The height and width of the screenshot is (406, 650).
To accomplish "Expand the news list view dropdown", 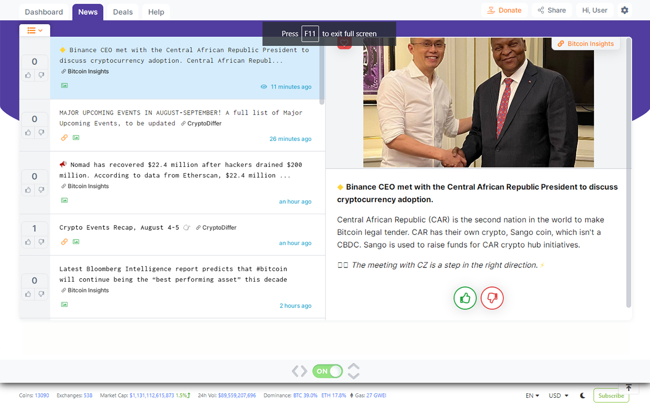I will pyautogui.click(x=35, y=30).
